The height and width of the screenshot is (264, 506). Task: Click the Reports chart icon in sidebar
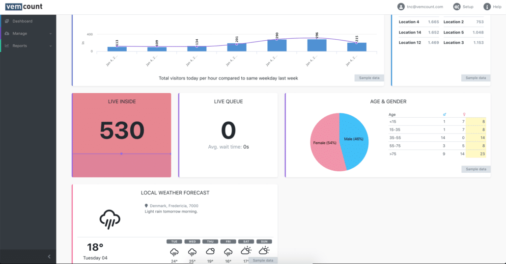(x=7, y=46)
